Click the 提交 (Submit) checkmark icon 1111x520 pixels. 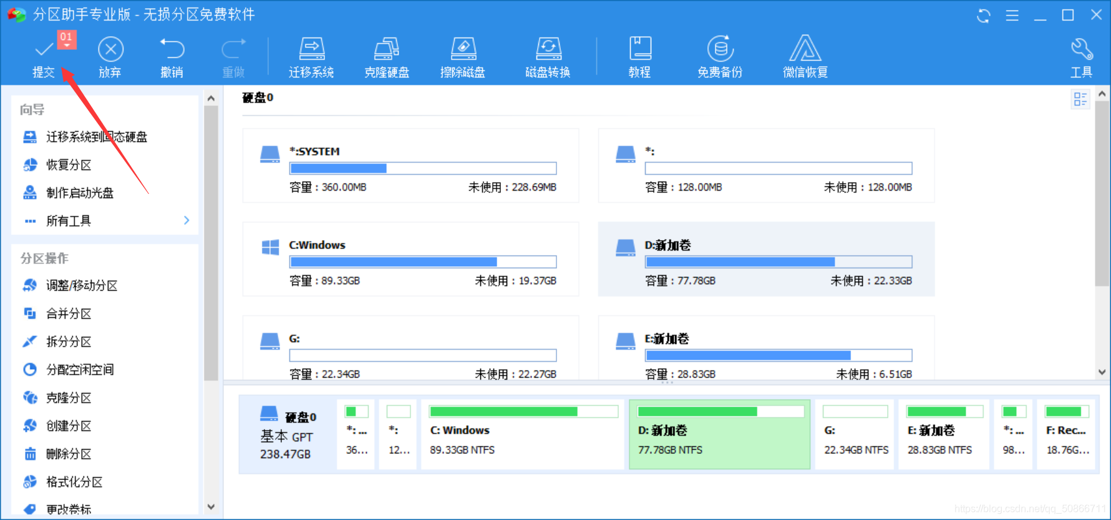[x=44, y=49]
